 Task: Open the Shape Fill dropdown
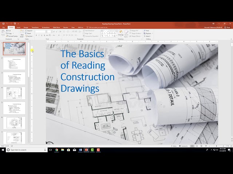point(134,30)
